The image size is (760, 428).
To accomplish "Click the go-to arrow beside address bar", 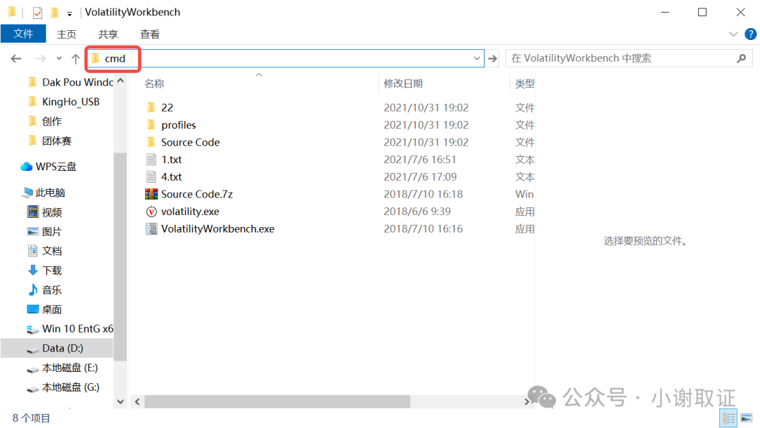I will tap(493, 58).
